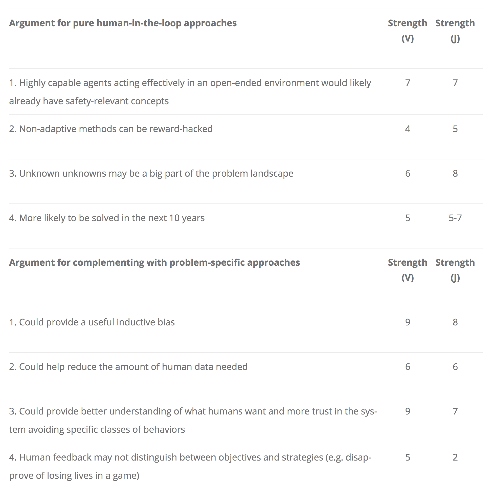Image resolution: width=495 pixels, height=499 pixels.
Task: Click the first table's Strength (J) column header
Action: coord(455,30)
